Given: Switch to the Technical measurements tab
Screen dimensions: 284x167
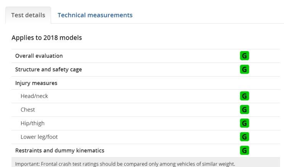Looking at the screenshot, I should (95, 15).
